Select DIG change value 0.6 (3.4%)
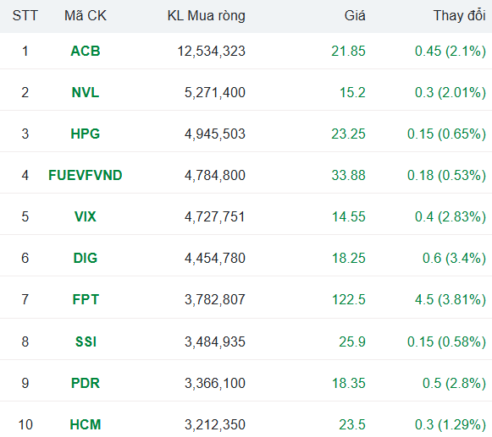Viewport: 492px width, 437px height. click(x=454, y=258)
